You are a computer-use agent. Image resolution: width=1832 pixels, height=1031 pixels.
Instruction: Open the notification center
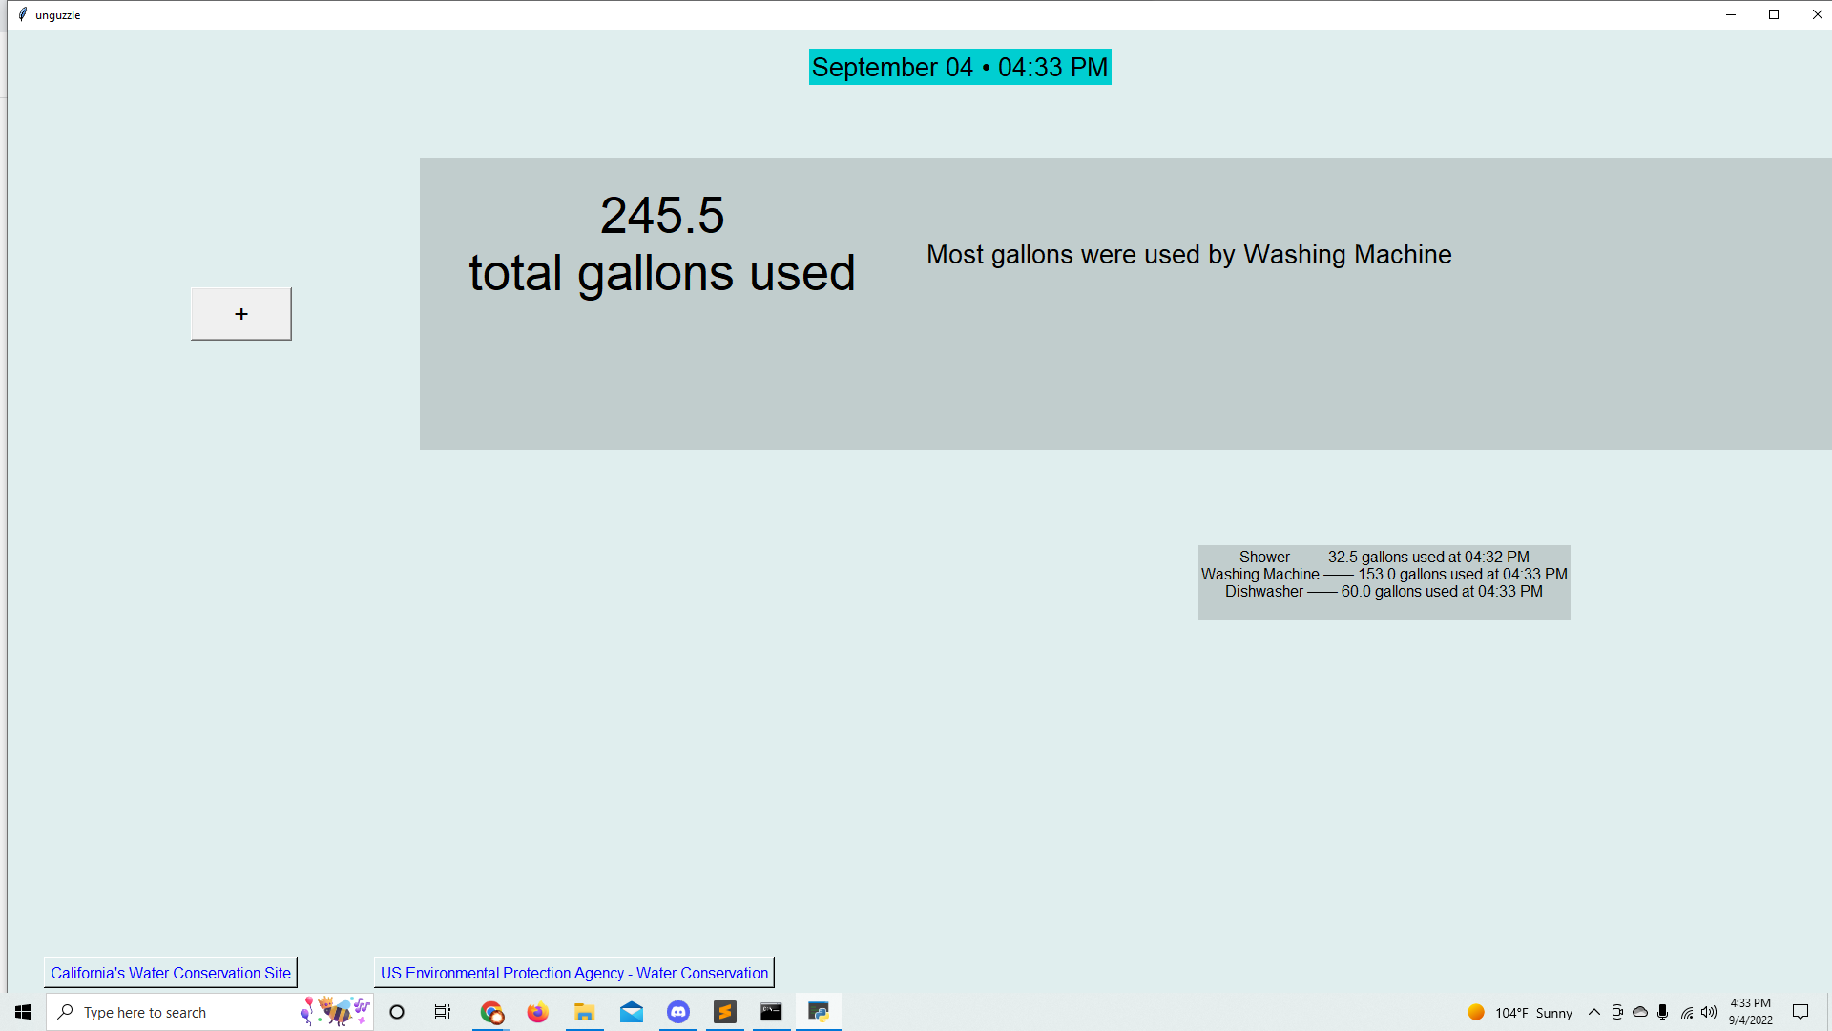(x=1800, y=1012)
